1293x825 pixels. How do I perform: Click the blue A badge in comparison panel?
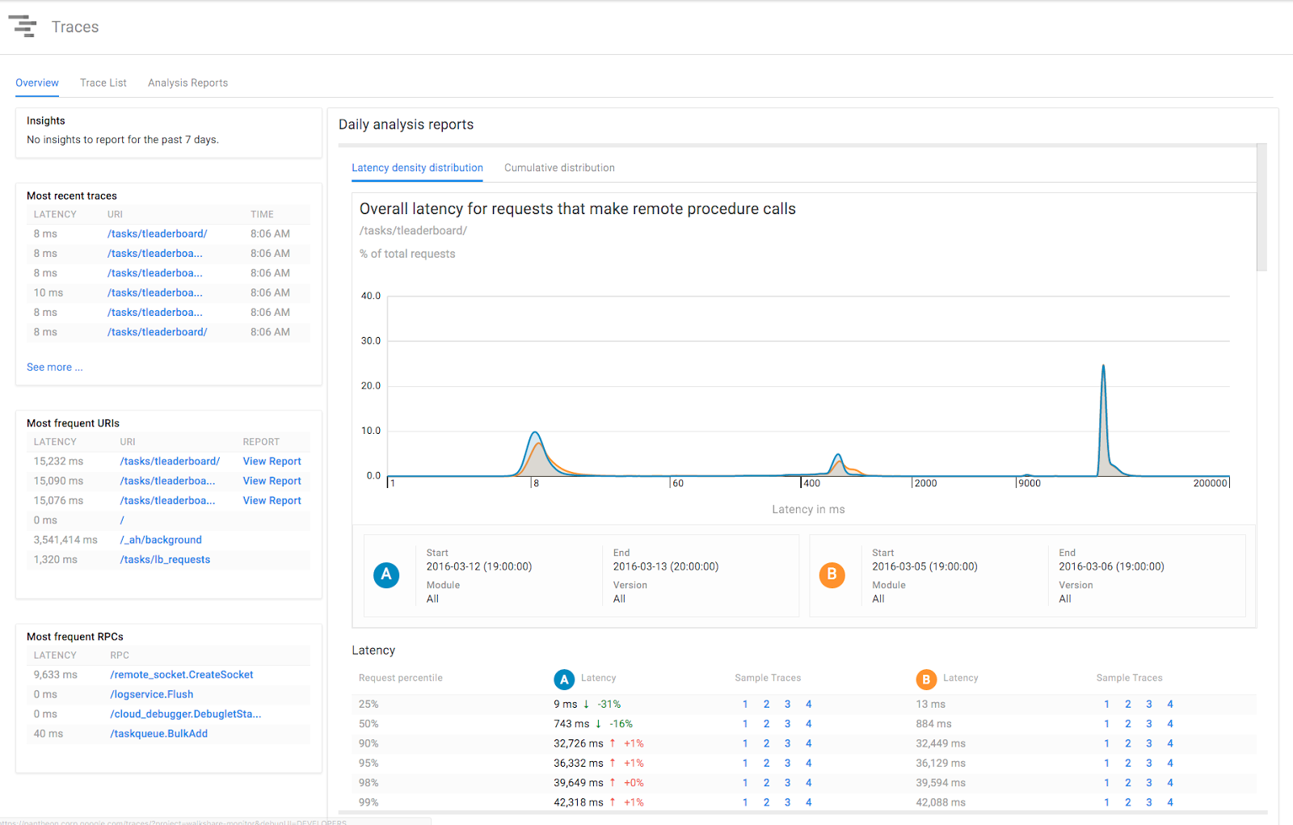pyautogui.click(x=386, y=575)
